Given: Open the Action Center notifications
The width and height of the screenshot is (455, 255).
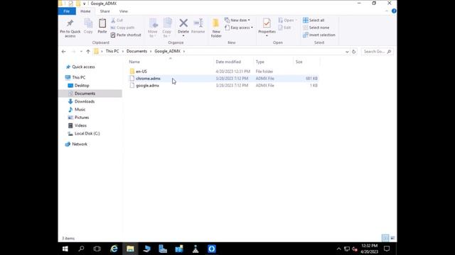Looking at the screenshot, I should (387, 249).
